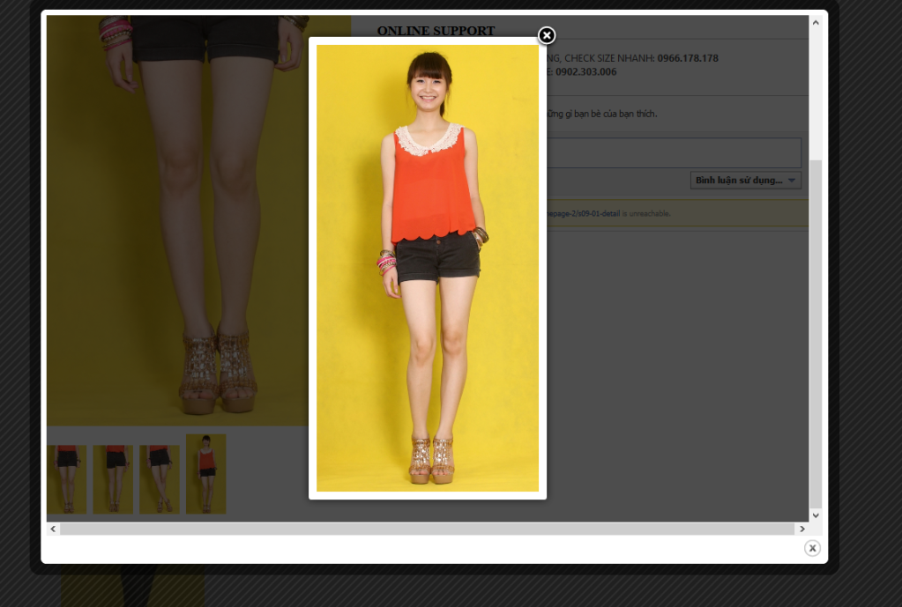902x607 pixels.
Task: Click phone number 0966.178.178
Action: 688,58
